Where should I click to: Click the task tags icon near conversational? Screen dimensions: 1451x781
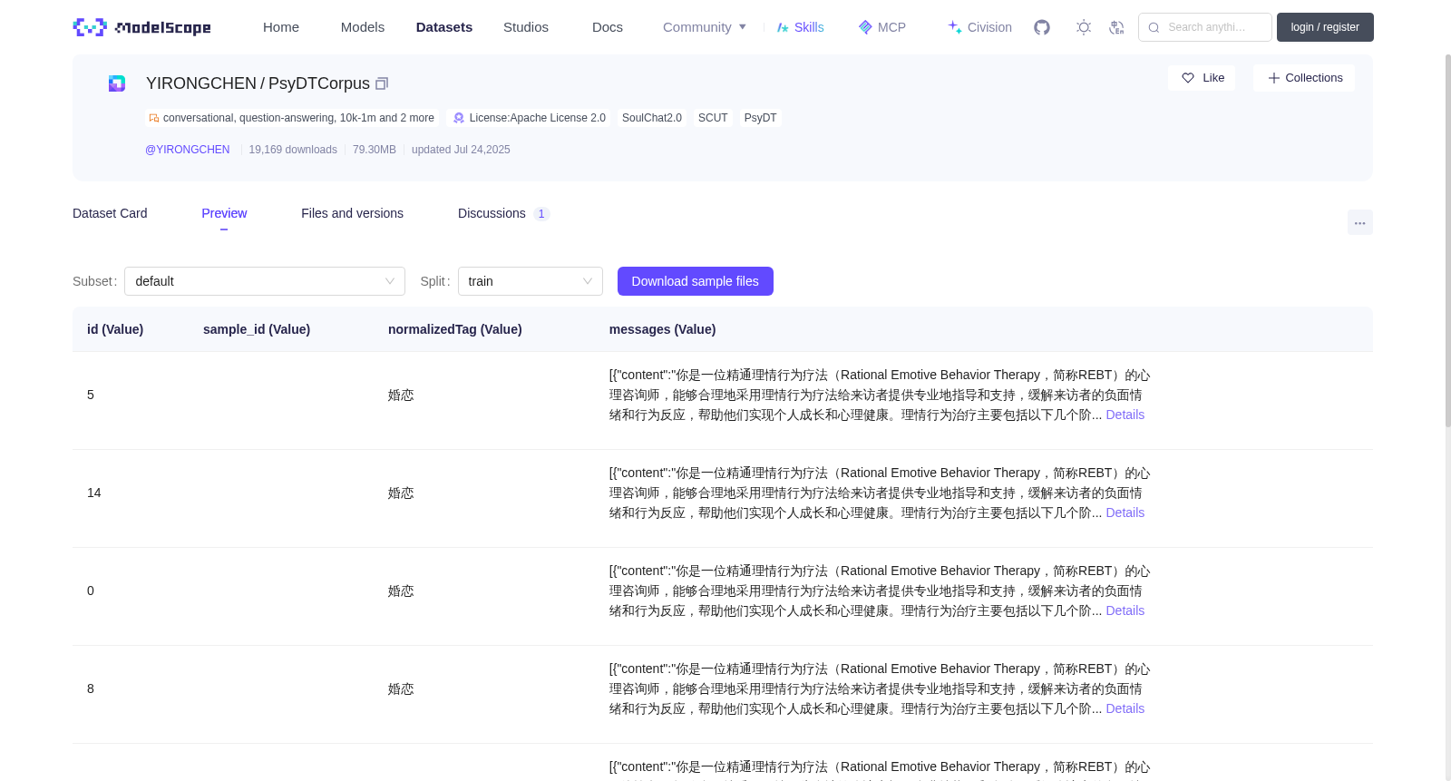154,118
